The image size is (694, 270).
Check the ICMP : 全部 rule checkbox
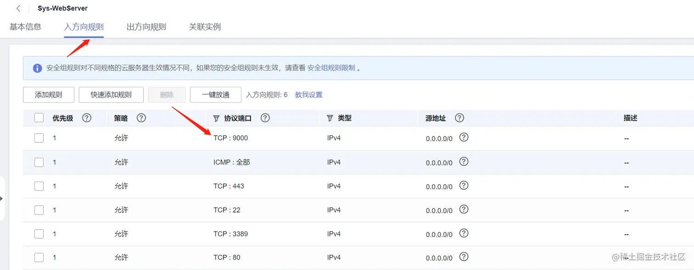(39, 162)
